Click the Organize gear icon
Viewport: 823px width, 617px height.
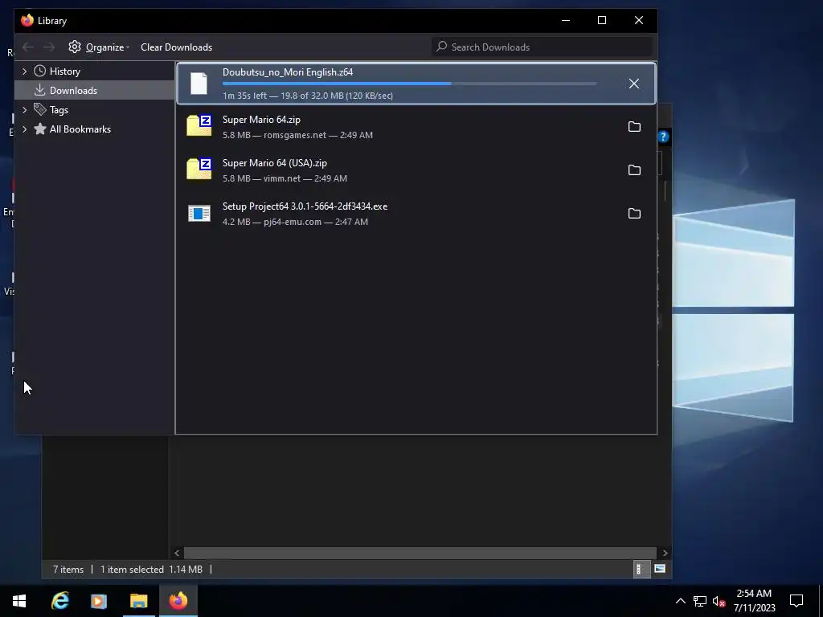pyautogui.click(x=75, y=47)
